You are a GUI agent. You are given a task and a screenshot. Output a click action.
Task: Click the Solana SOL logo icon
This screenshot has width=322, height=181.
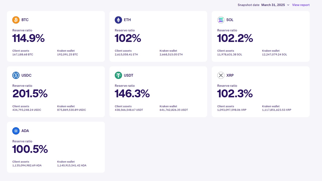[221, 20]
